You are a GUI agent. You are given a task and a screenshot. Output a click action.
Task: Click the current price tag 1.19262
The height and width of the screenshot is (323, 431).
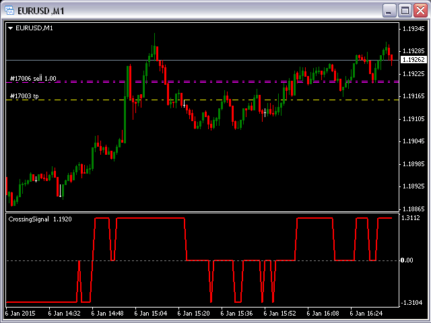tap(411, 60)
